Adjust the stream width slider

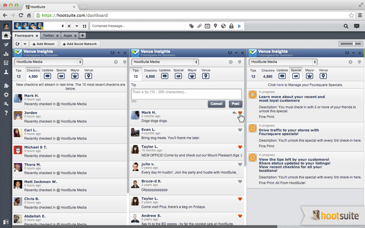click(x=354, y=44)
